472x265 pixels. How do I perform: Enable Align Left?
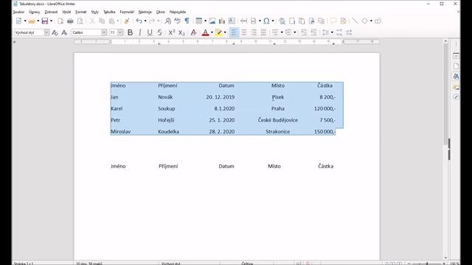pos(234,32)
